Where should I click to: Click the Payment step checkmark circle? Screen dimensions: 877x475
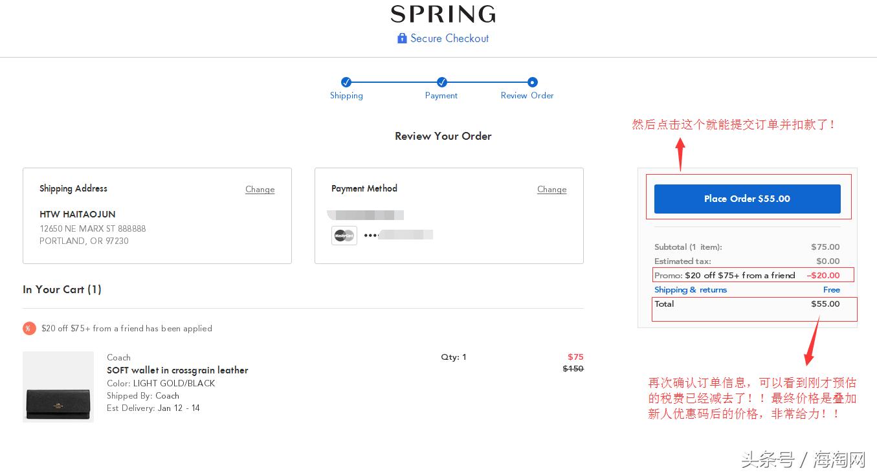tap(441, 82)
